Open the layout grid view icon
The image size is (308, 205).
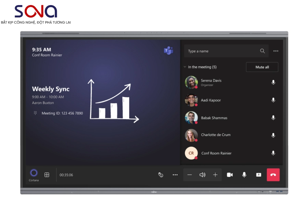[x=47, y=175]
